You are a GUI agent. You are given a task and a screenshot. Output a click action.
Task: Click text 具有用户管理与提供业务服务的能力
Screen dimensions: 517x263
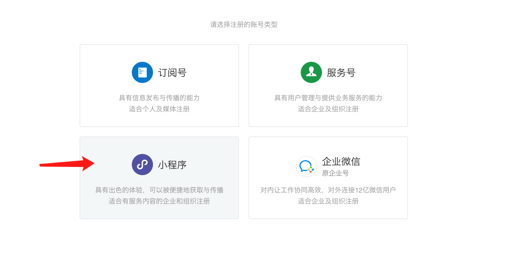pyautogui.click(x=328, y=98)
